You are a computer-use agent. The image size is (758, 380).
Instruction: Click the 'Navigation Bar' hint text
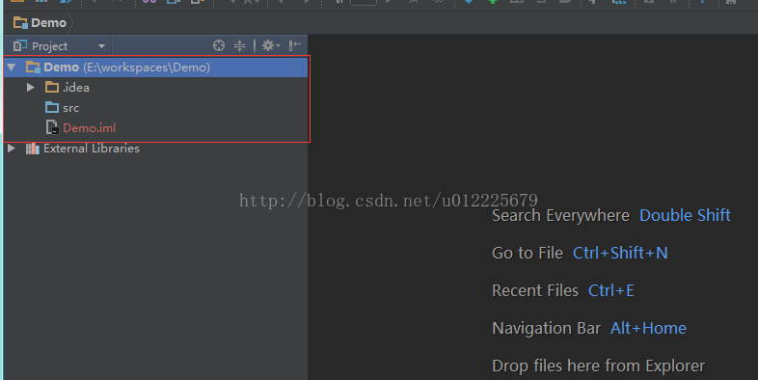point(546,328)
